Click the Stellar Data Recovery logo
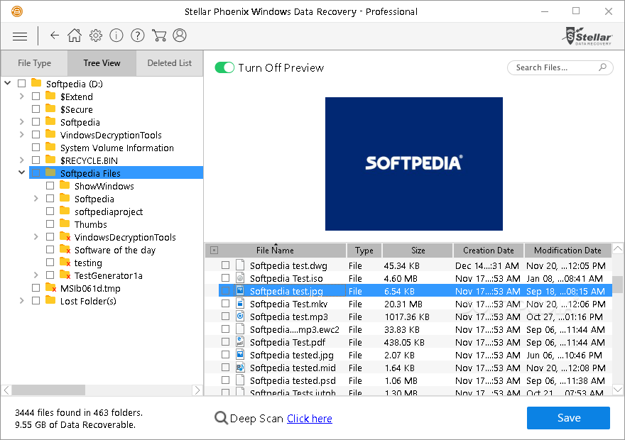625x440 pixels. point(587,36)
